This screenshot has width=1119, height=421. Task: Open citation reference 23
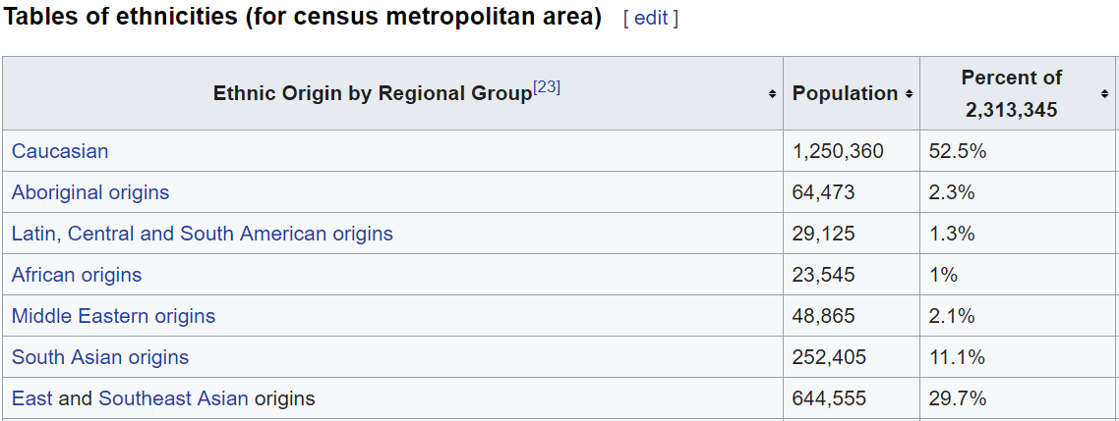547,87
